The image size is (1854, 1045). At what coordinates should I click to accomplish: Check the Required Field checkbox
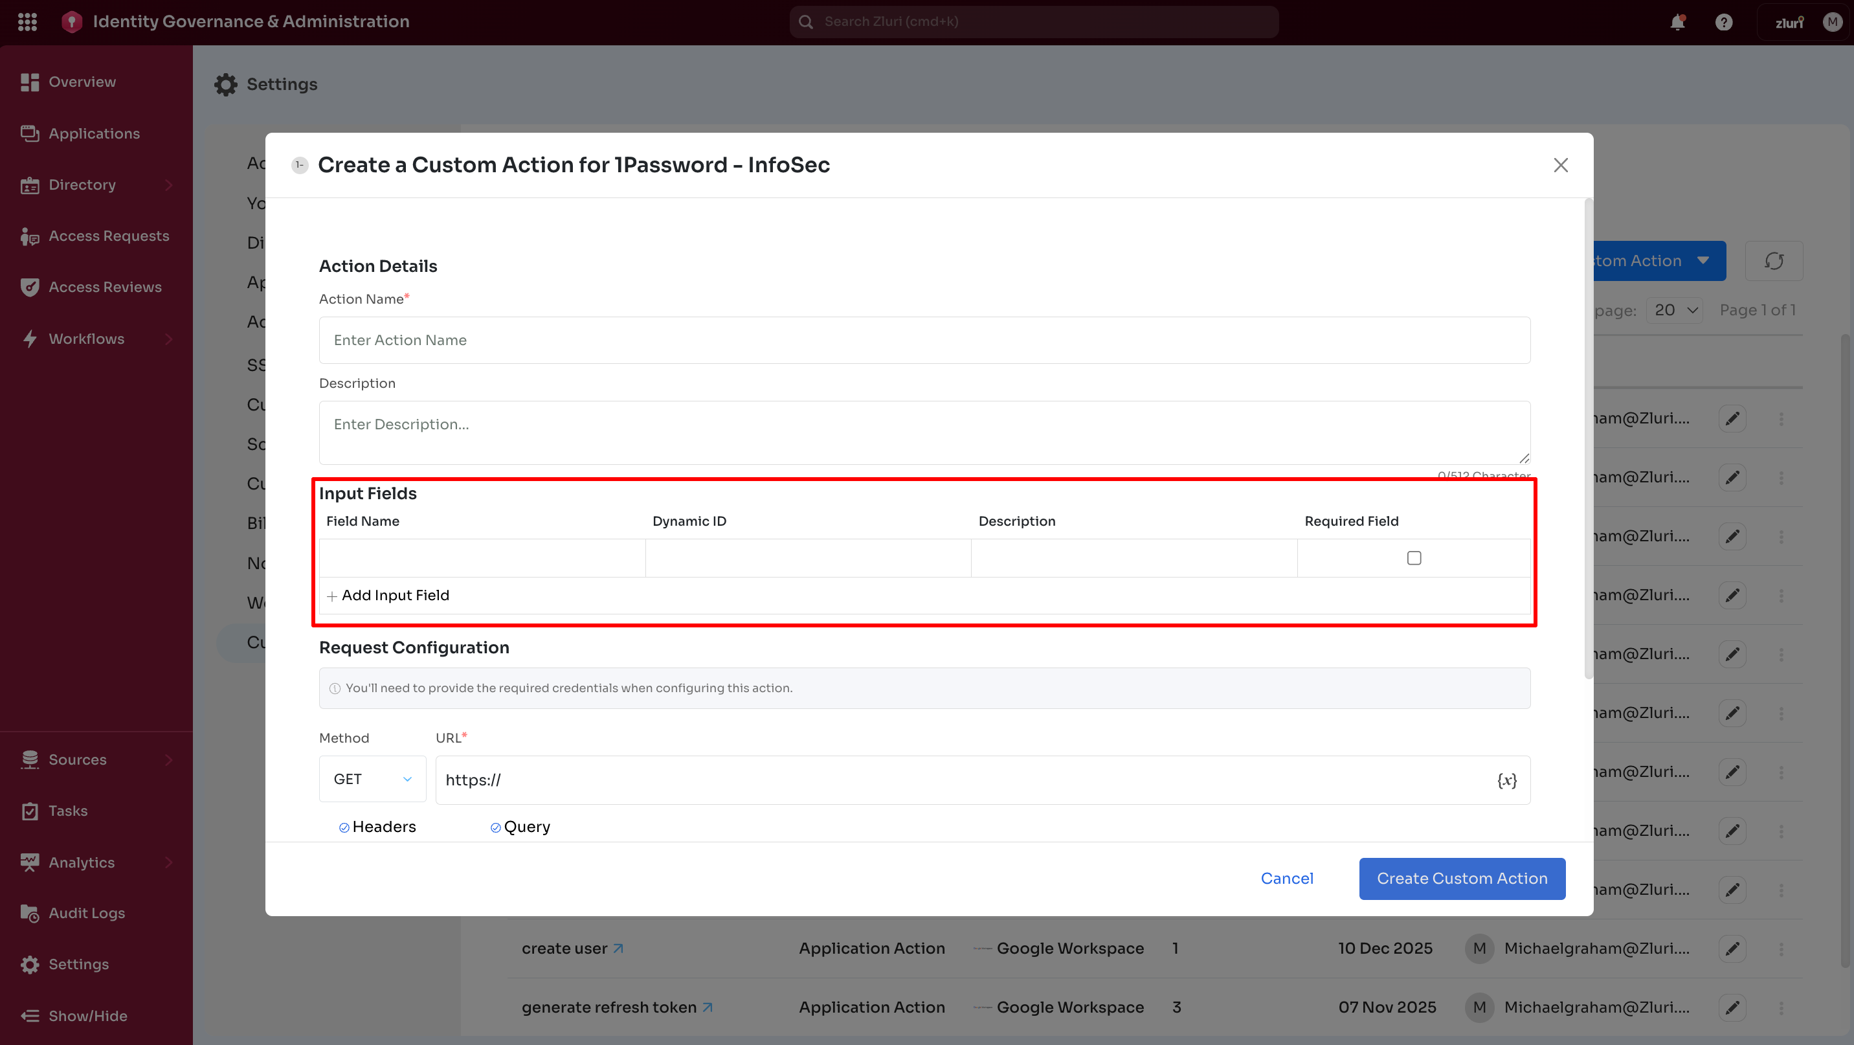pos(1414,557)
